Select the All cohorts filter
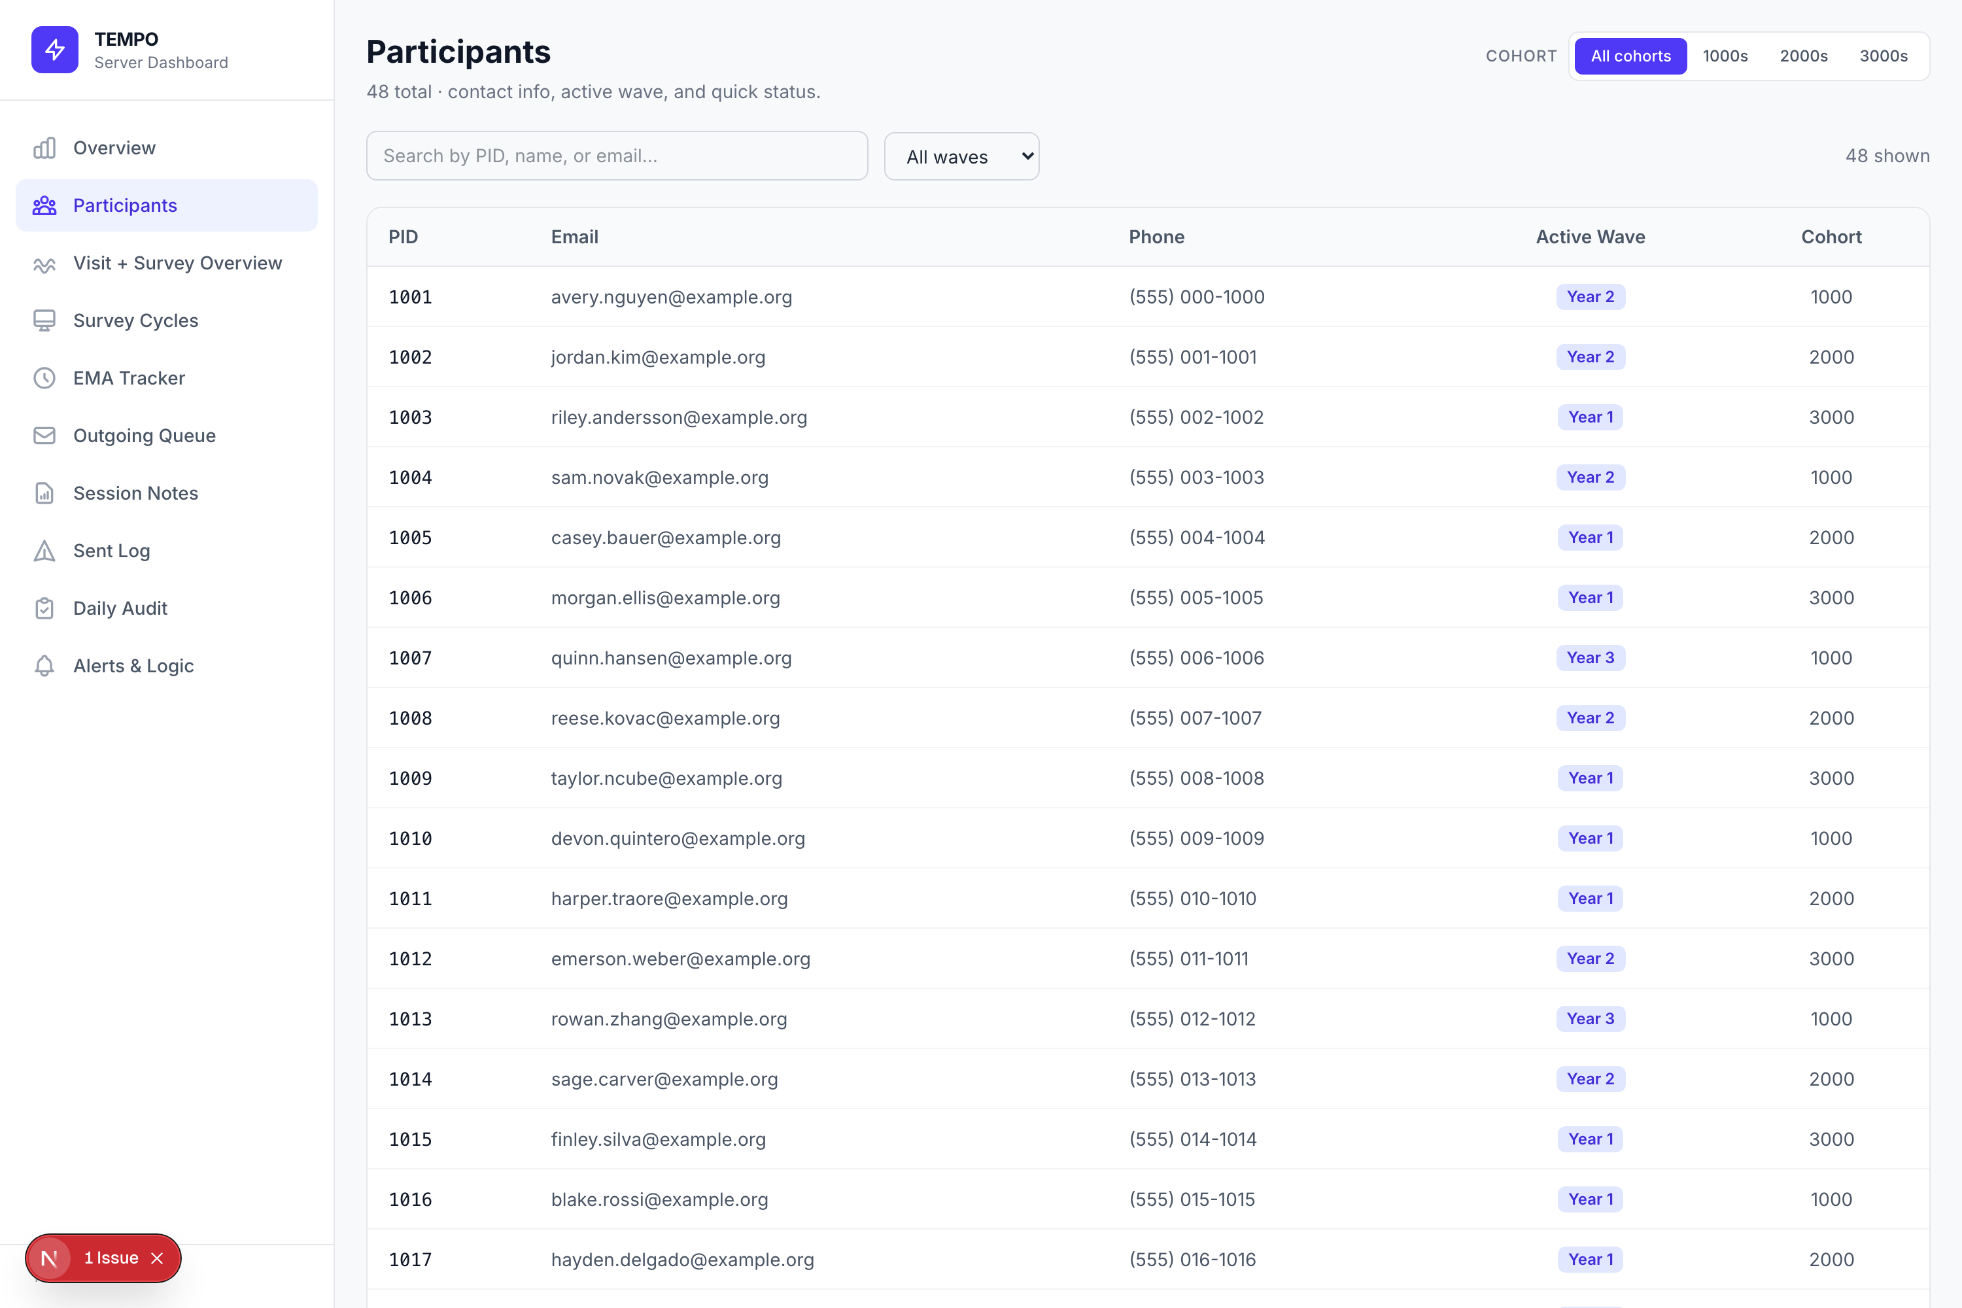 click(1630, 56)
